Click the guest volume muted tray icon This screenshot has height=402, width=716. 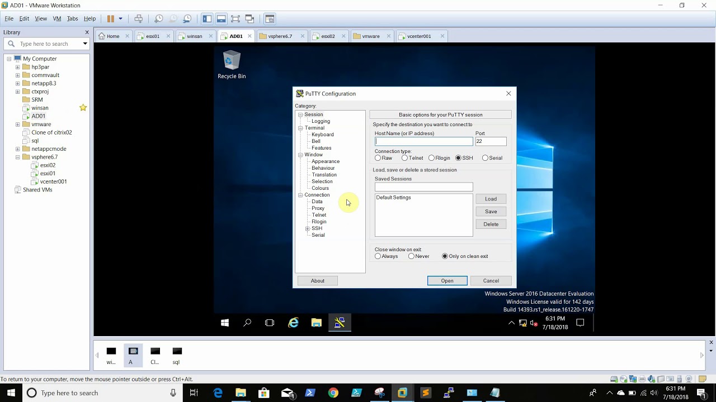point(534,323)
